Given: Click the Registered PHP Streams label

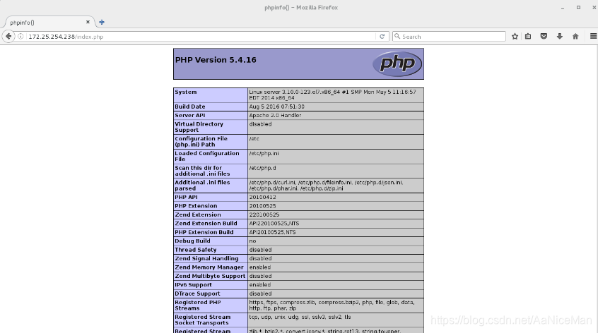Looking at the screenshot, I should coord(197,305).
